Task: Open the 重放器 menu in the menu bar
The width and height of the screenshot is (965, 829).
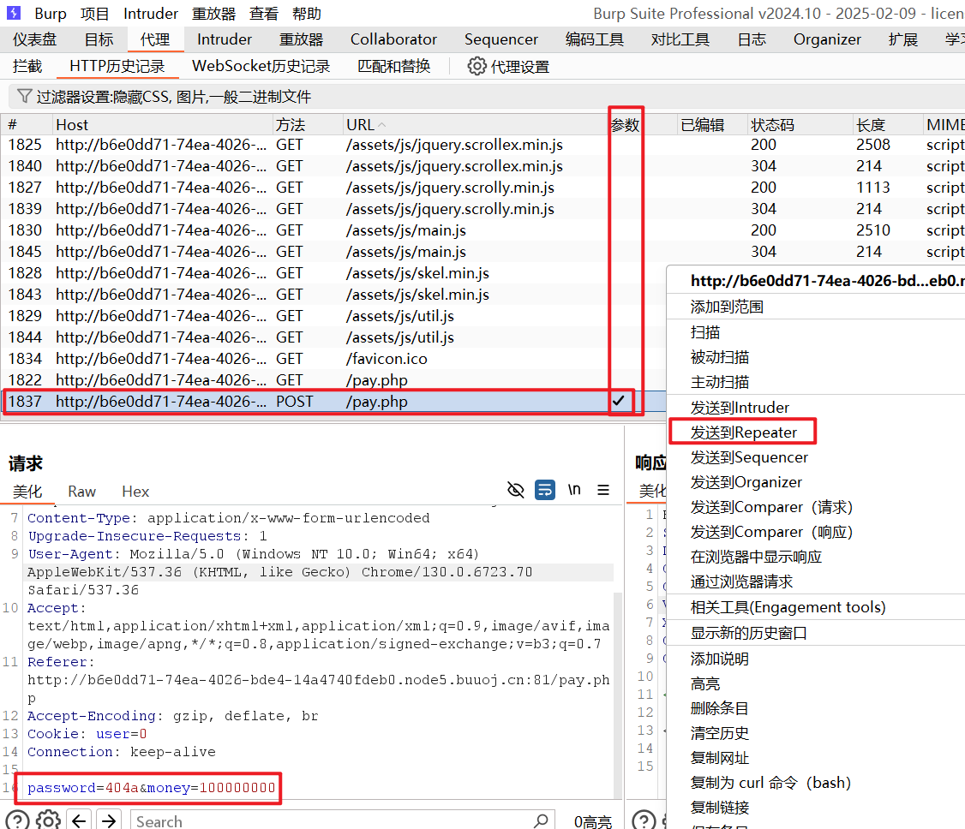Action: click(x=213, y=14)
